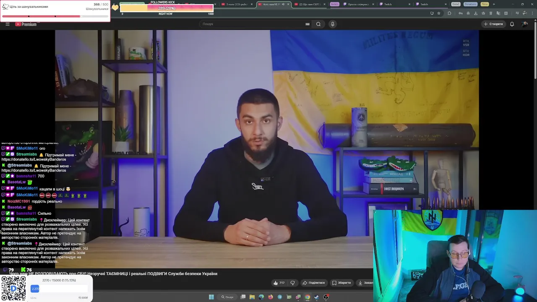The image size is (537, 302).
Task: Open Steam from taskbar
Action: point(316,297)
